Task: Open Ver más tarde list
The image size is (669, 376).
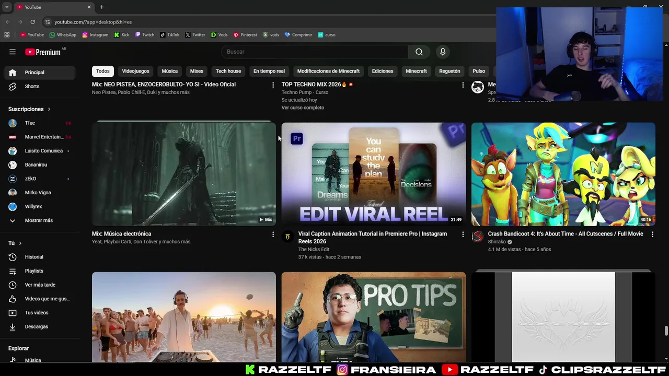Action: click(x=40, y=285)
